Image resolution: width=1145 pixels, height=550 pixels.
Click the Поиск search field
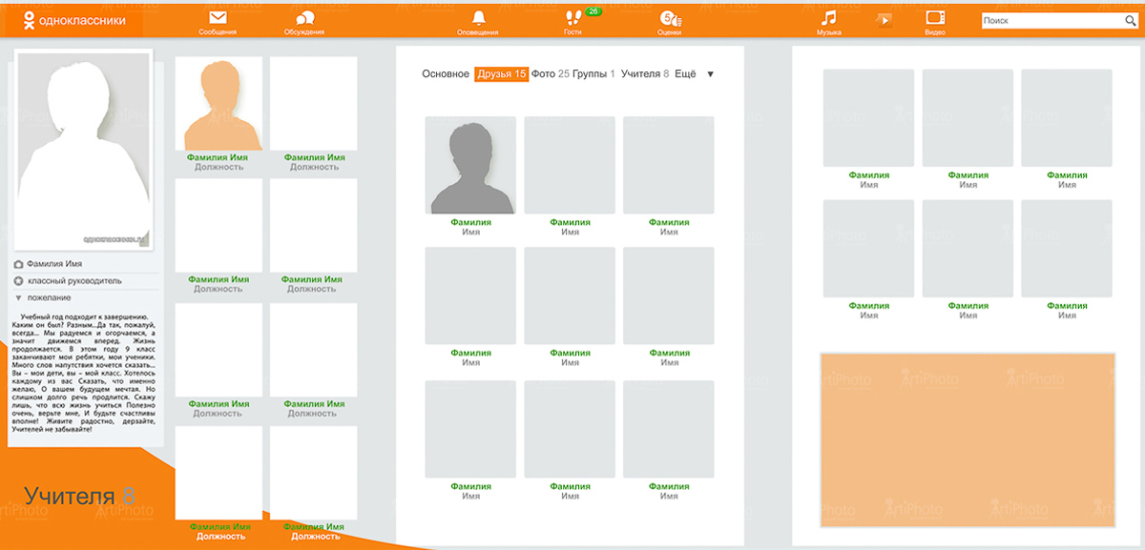pos(1050,21)
